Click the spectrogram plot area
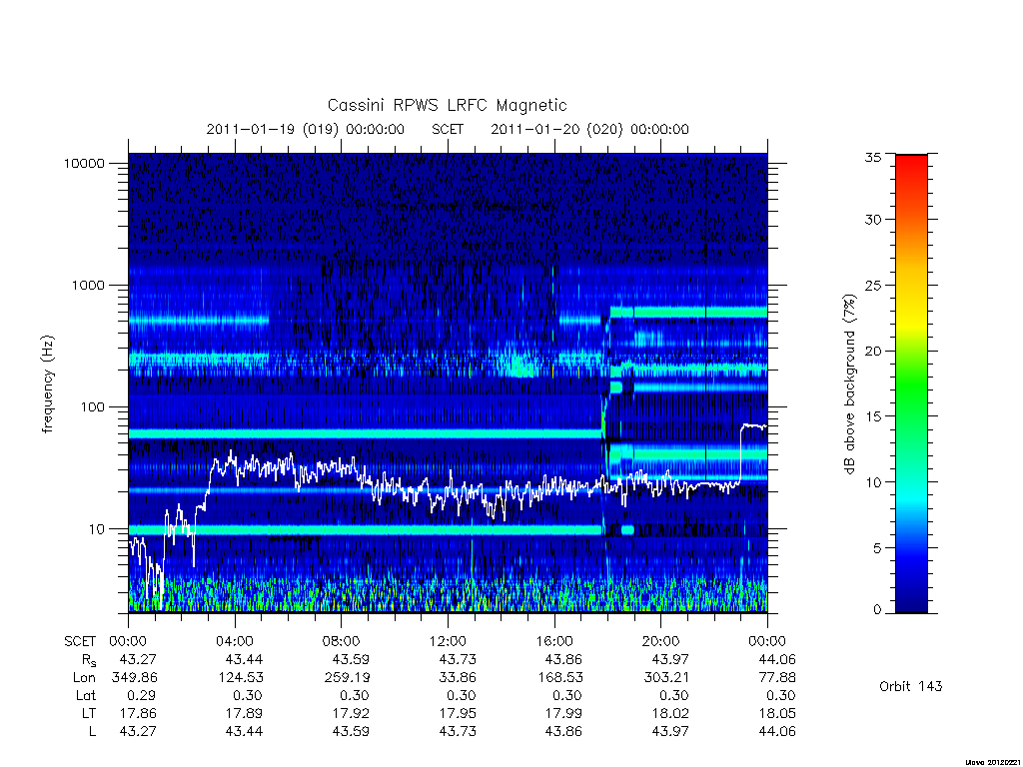1023x767 pixels. click(448, 383)
